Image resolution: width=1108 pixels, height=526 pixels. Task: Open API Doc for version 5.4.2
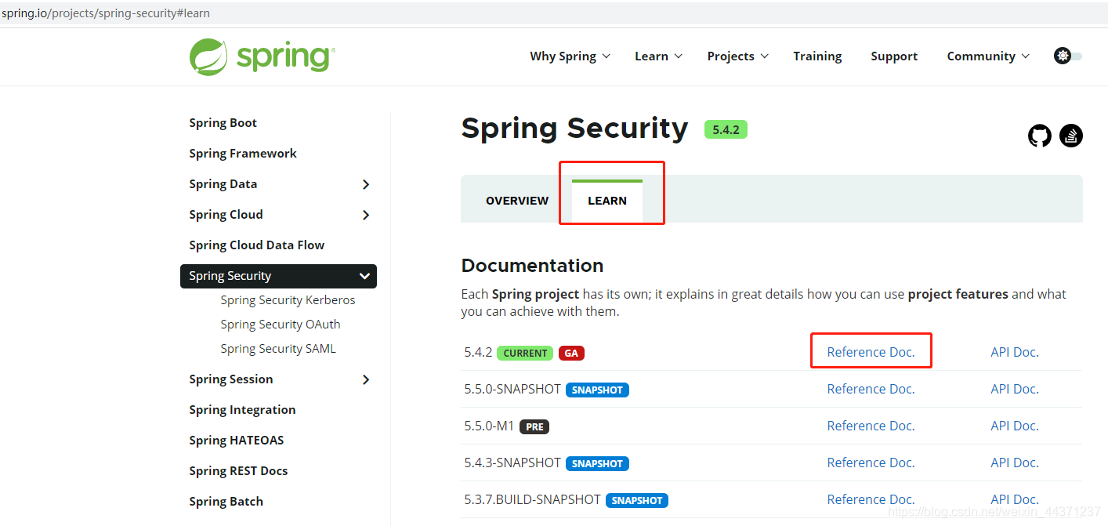(1014, 351)
